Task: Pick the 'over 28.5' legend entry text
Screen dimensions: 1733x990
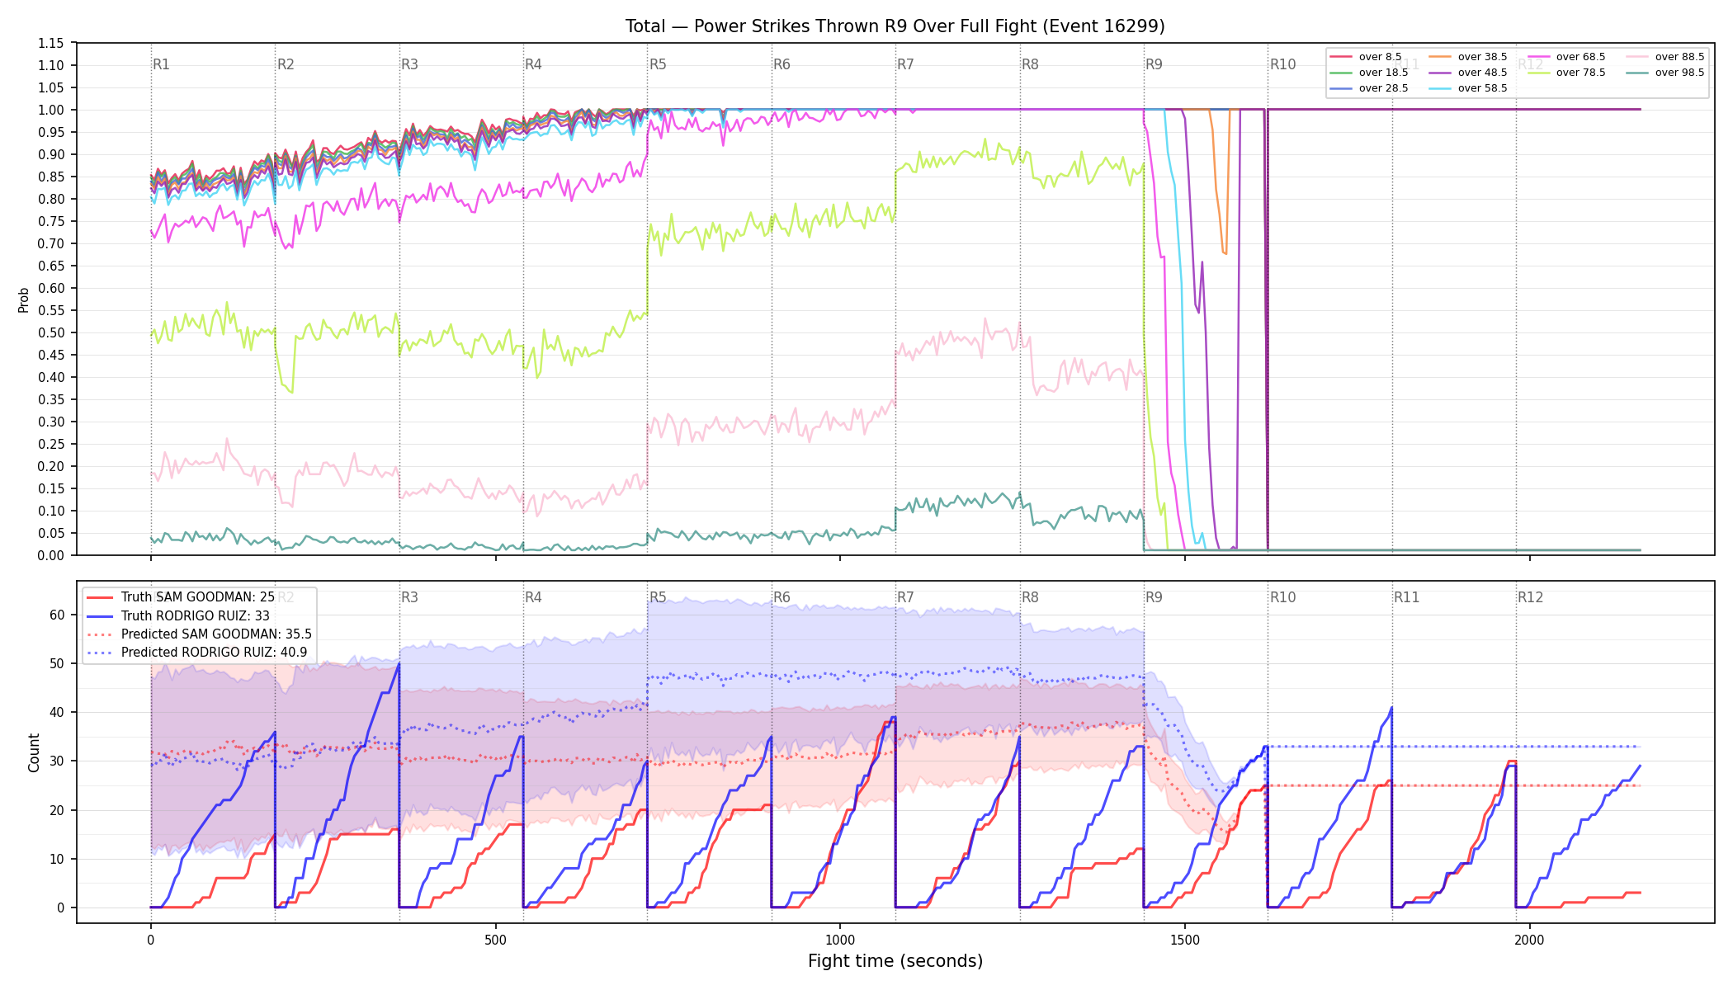Action: point(1384,88)
